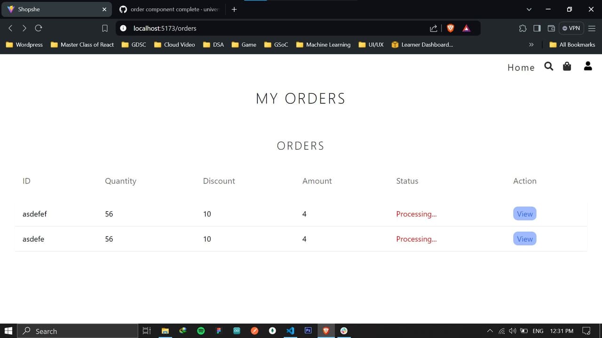The height and width of the screenshot is (338, 602).
Task: Open Spotify from the Windows taskbar
Action: 201,331
